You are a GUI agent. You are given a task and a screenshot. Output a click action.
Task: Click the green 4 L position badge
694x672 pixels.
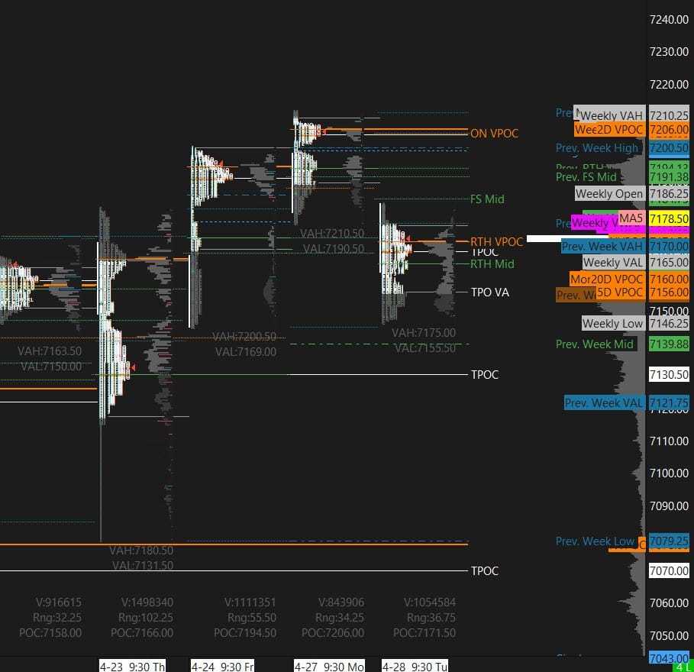coord(683,667)
